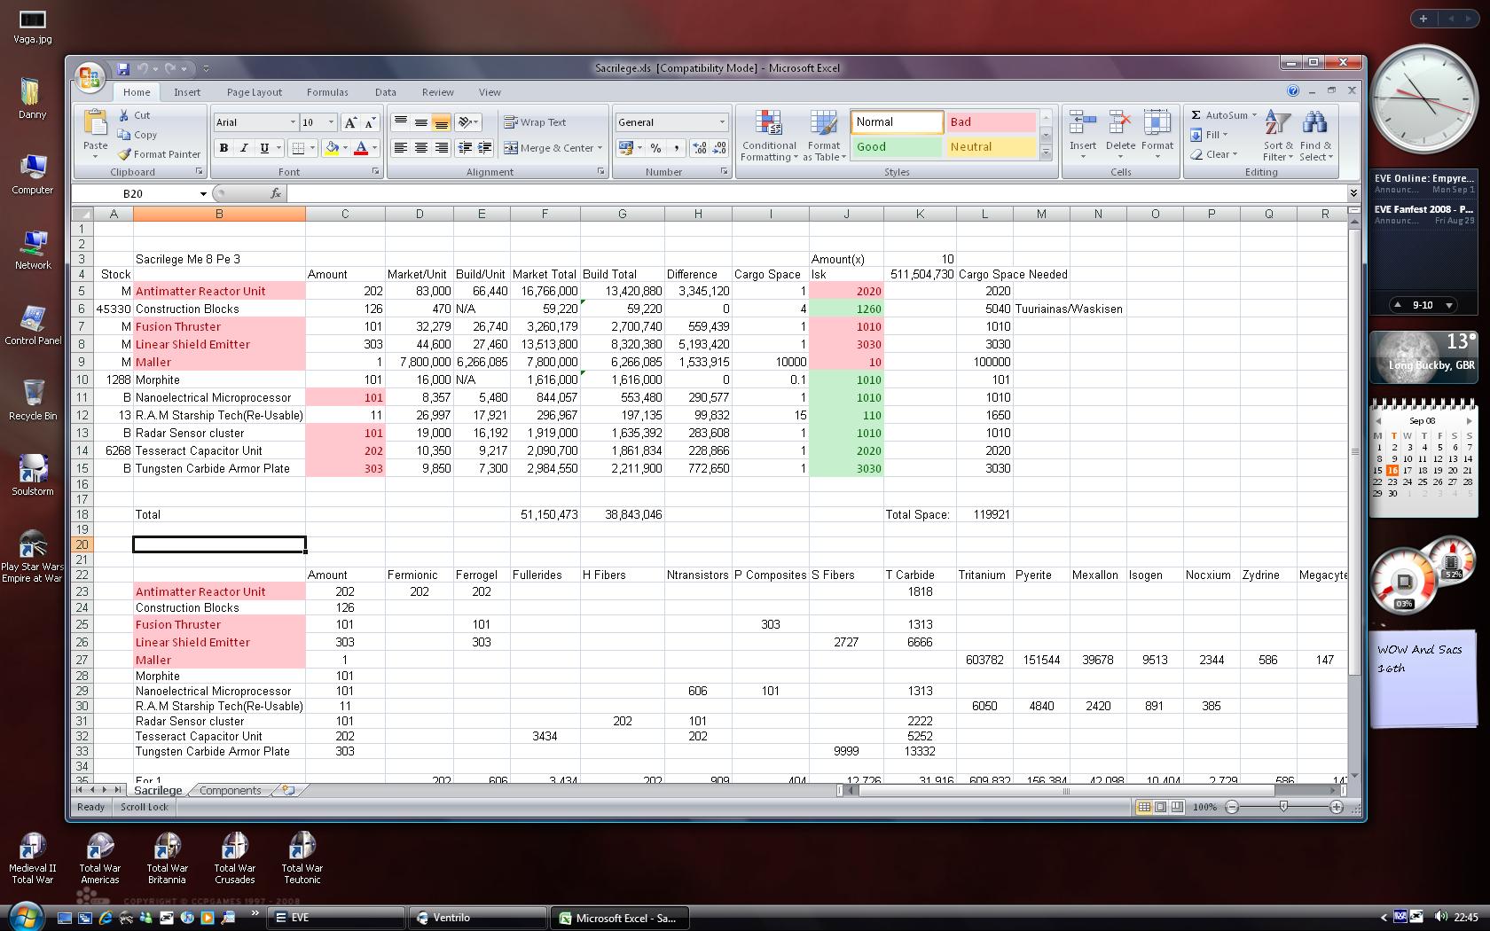
Task: Click the formula bar input field
Action: [x=816, y=193]
